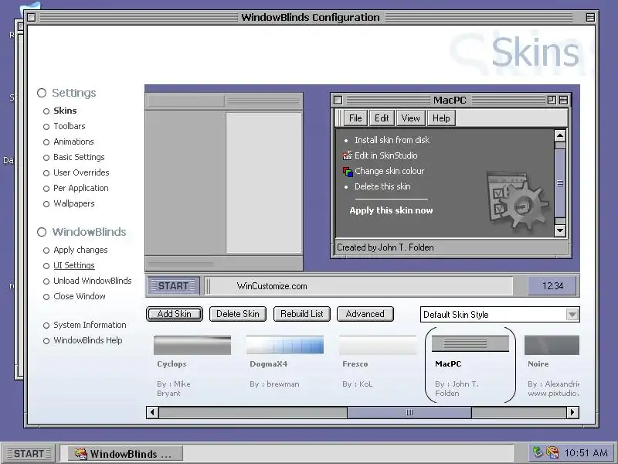The image size is (618, 464).
Task: Click skin list scroll left arrow
Action: pos(152,412)
